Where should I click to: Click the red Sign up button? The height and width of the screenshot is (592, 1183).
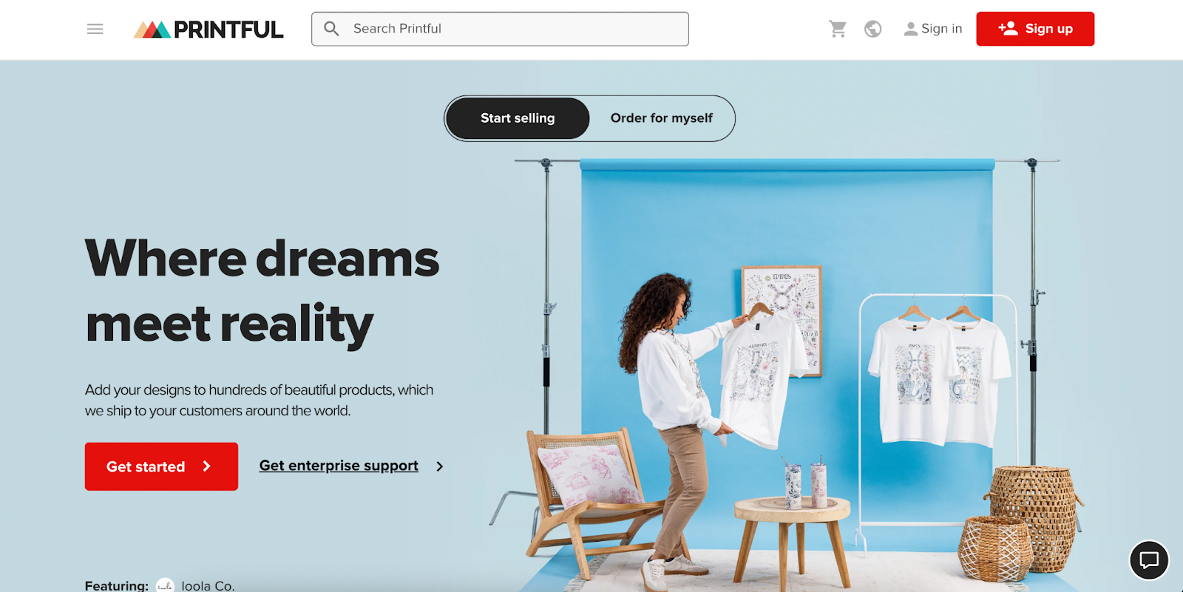coord(1035,29)
